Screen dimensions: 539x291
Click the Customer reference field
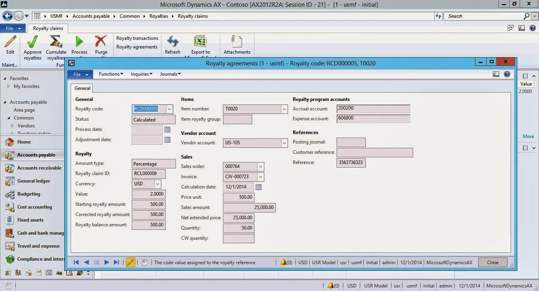point(374,153)
